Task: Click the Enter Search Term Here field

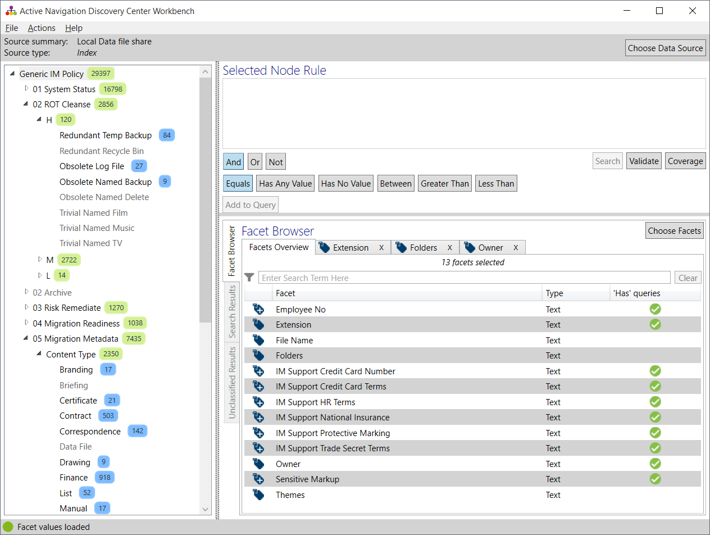Action: coord(393,277)
